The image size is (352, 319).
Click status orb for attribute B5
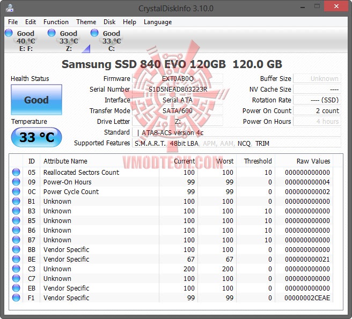[16, 220]
